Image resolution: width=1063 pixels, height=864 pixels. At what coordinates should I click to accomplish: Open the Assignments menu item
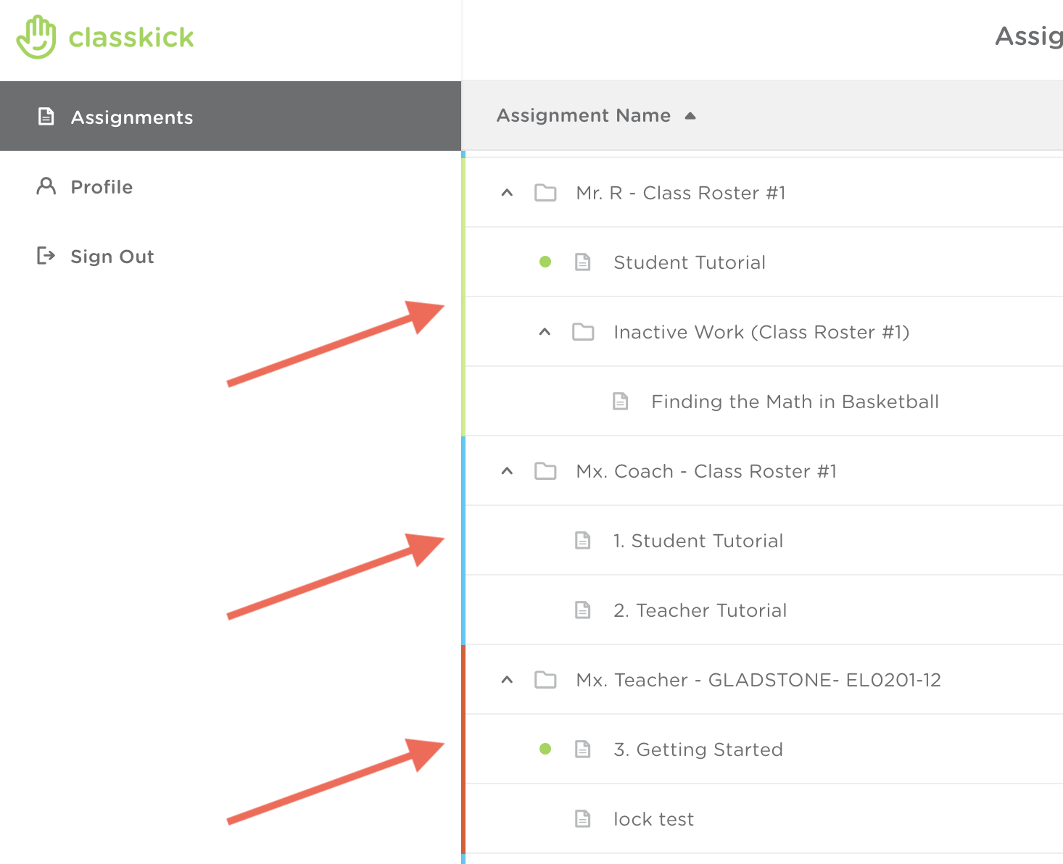tap(132, 117)
